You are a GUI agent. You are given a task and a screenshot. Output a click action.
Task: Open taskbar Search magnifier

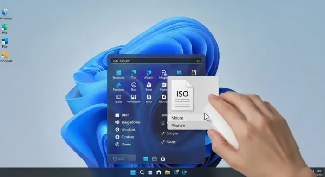click(x=142, y=172)
